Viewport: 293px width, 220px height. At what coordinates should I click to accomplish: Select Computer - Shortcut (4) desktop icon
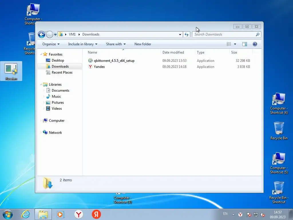tap(279, 103)
